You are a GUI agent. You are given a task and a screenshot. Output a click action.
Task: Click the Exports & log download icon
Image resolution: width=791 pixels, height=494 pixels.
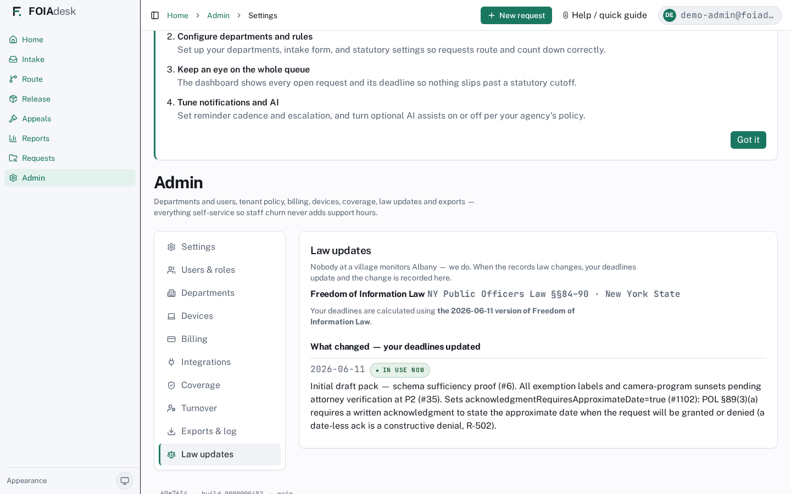coord(171,431)
